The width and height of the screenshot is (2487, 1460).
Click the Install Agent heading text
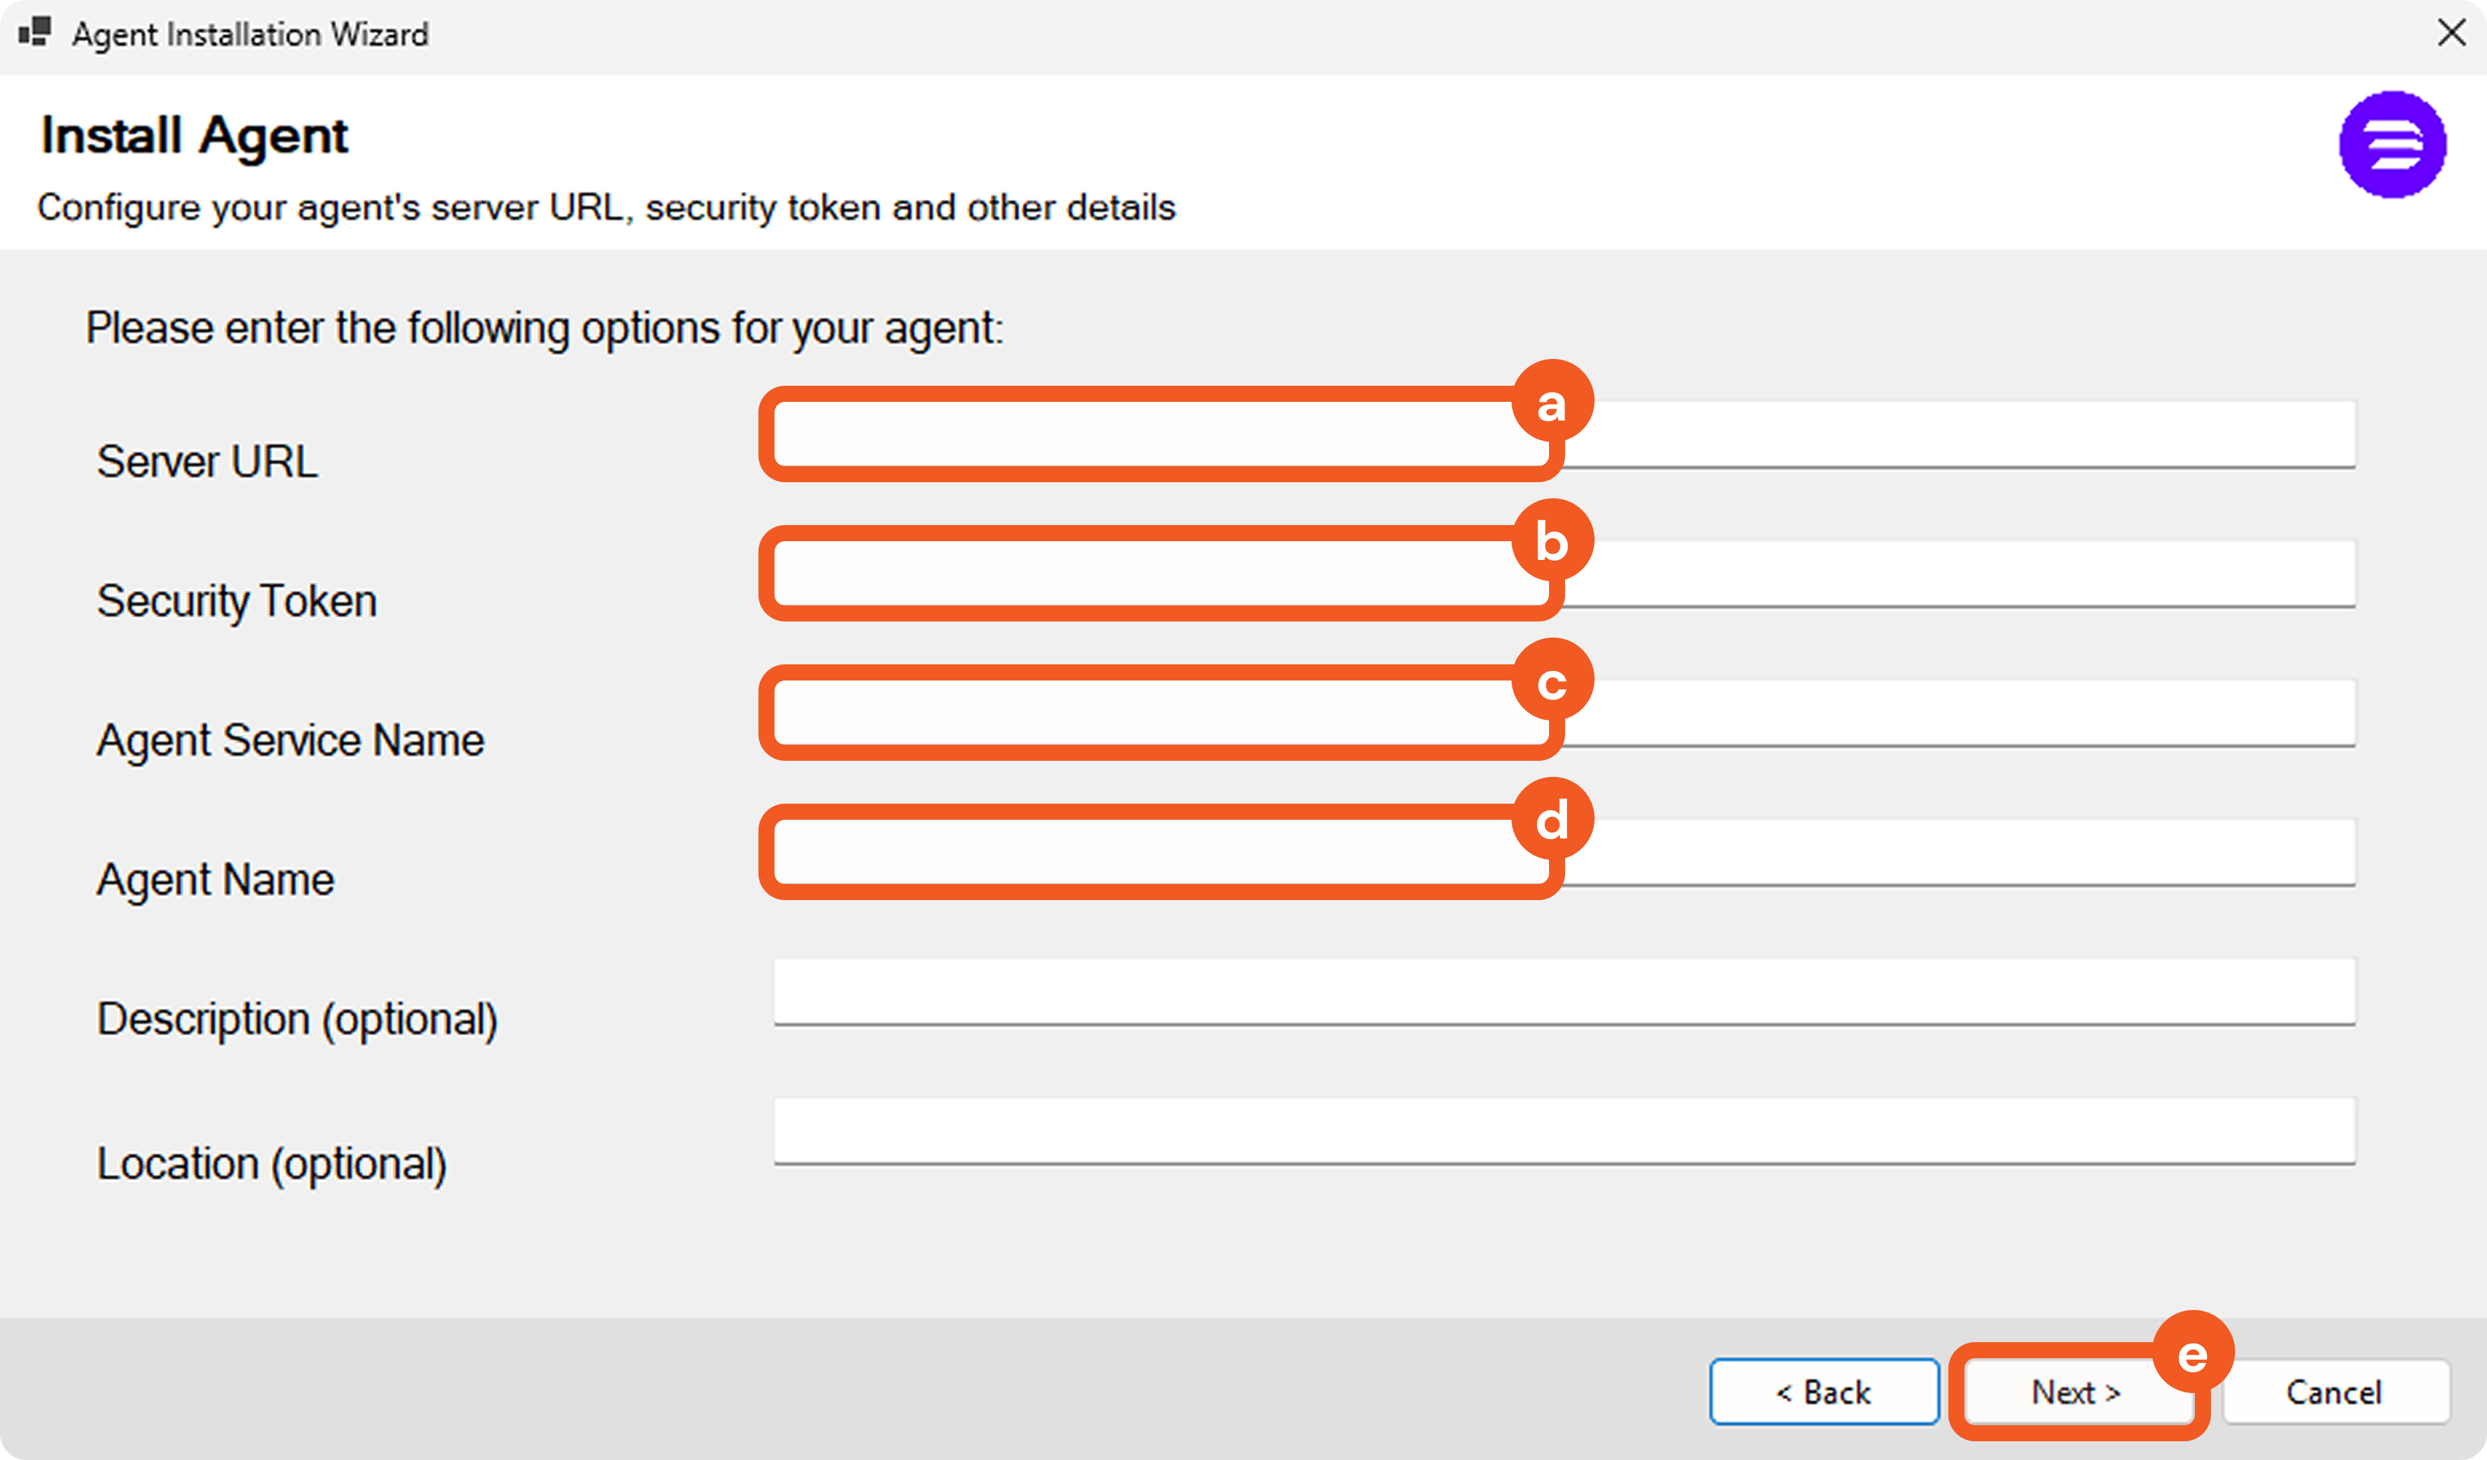click(194, 135)
